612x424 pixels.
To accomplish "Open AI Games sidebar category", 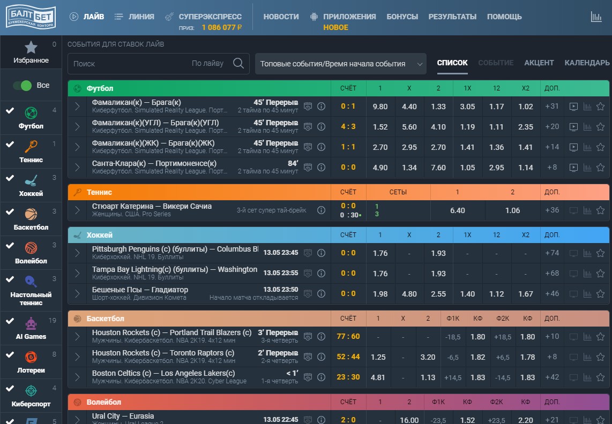I will click(x=31, y=328).
